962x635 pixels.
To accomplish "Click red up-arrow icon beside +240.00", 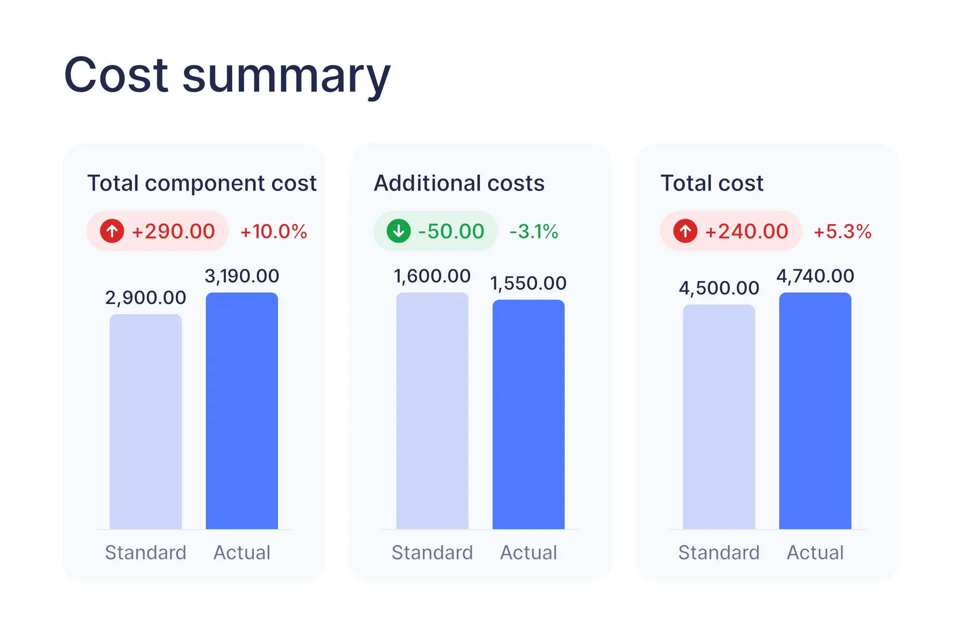I will tap(685, 231).
